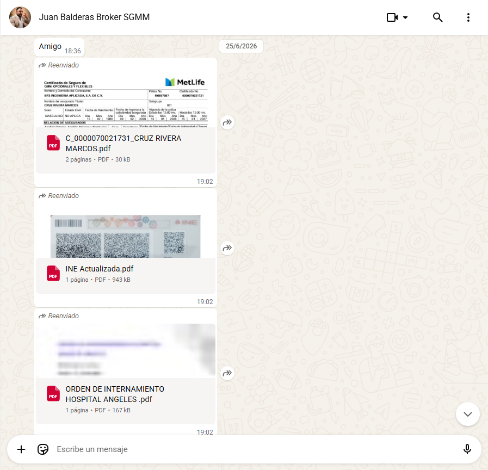Click PDF icon of ORDEN DE INTERNAMIENTO file

(x=53, y=393)
